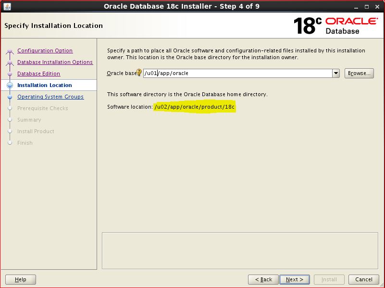Click the current Installation Location step bullet
The width and height of the screenshot is (385, 288).
(x=10, y=86)
